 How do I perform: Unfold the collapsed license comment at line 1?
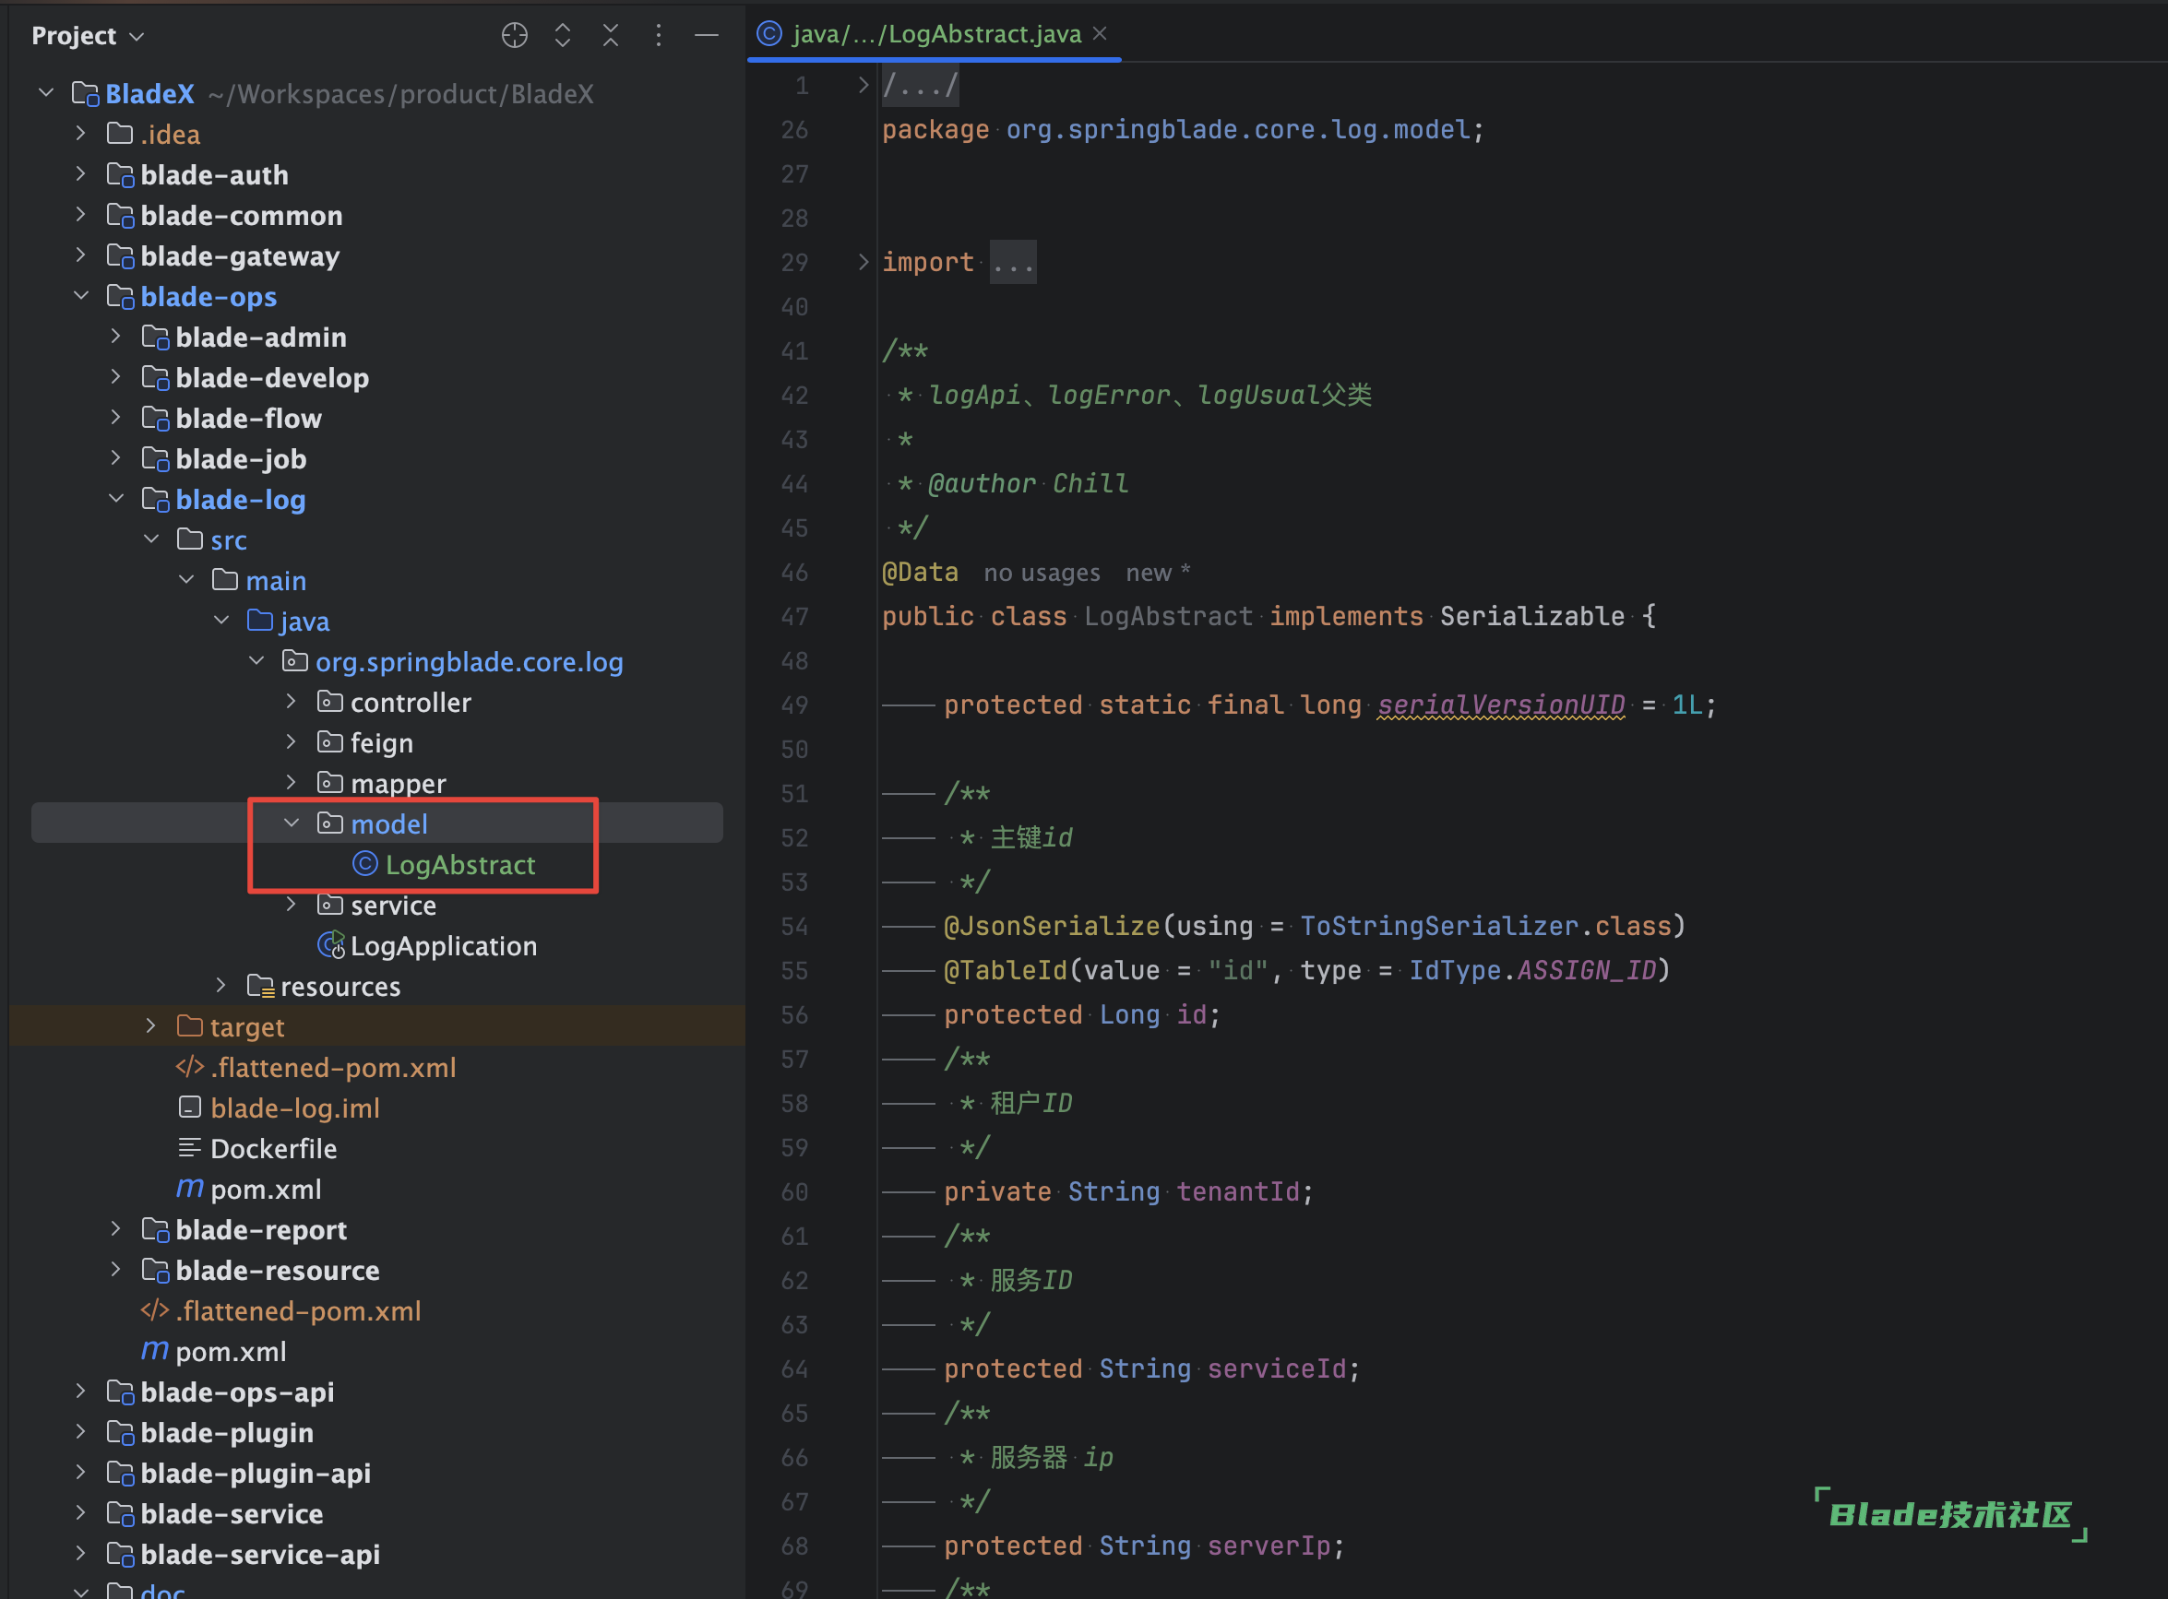[x=863, y=85]
